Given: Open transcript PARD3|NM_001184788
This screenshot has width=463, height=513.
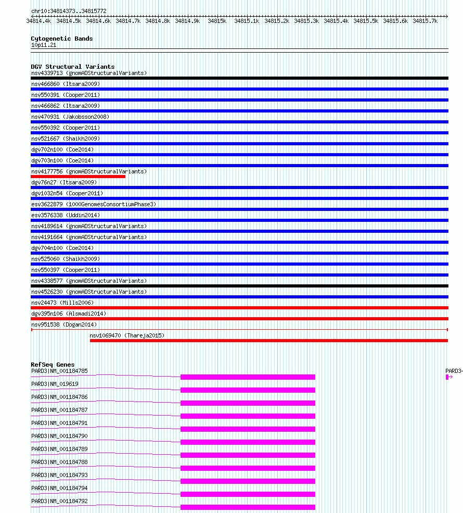Looking at the screenshot, I should click(x=59, y=462).
